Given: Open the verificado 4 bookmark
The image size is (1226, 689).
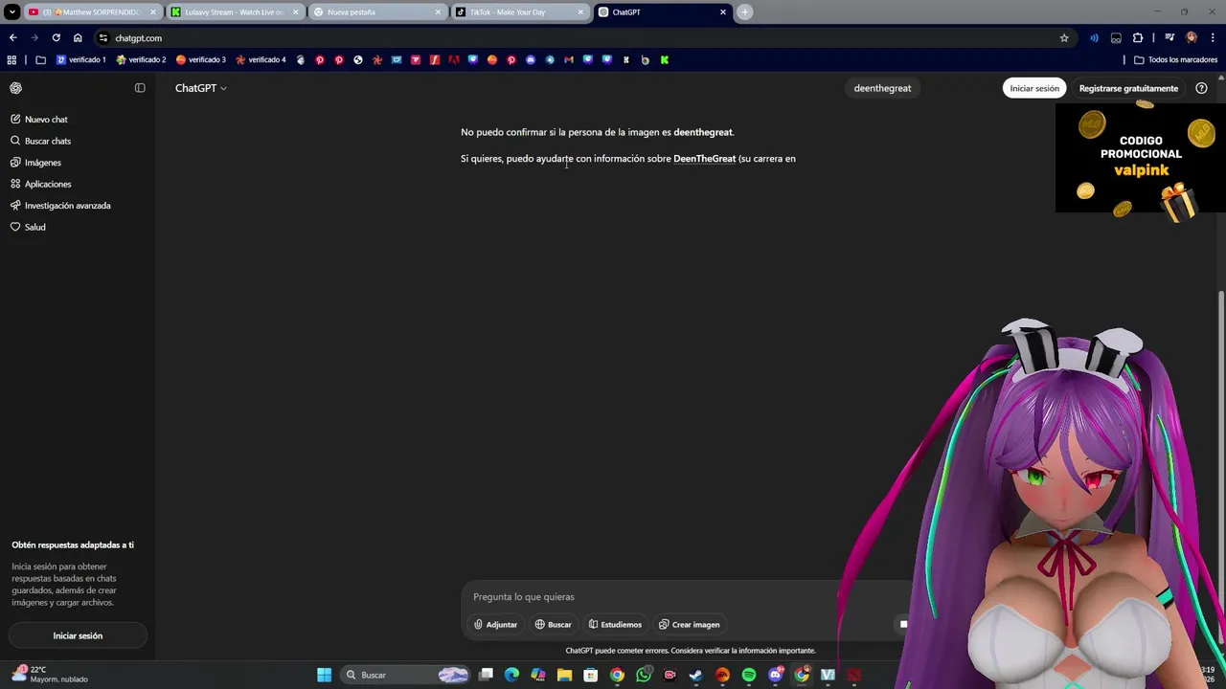Looking at the screenshot, I should pos(261,59).
